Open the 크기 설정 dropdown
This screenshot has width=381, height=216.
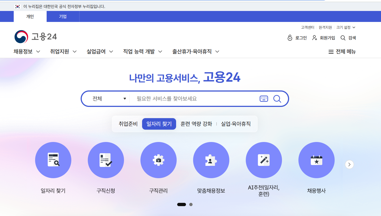click(x=346, y=27)
